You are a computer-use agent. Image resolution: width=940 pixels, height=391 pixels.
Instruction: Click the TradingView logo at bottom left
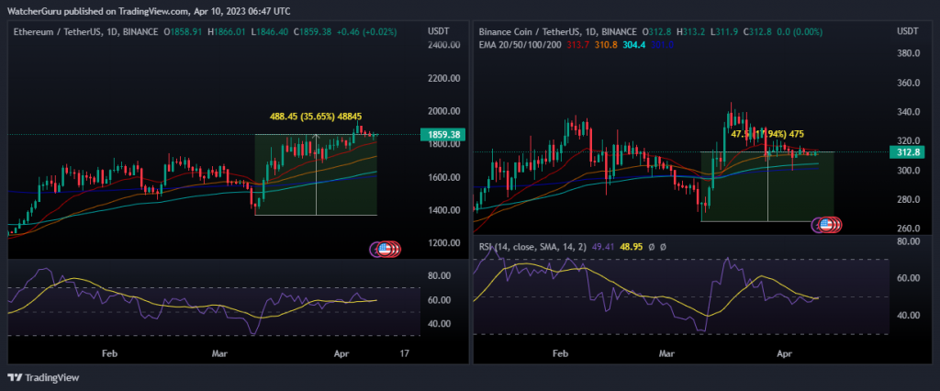click(43, 378)
